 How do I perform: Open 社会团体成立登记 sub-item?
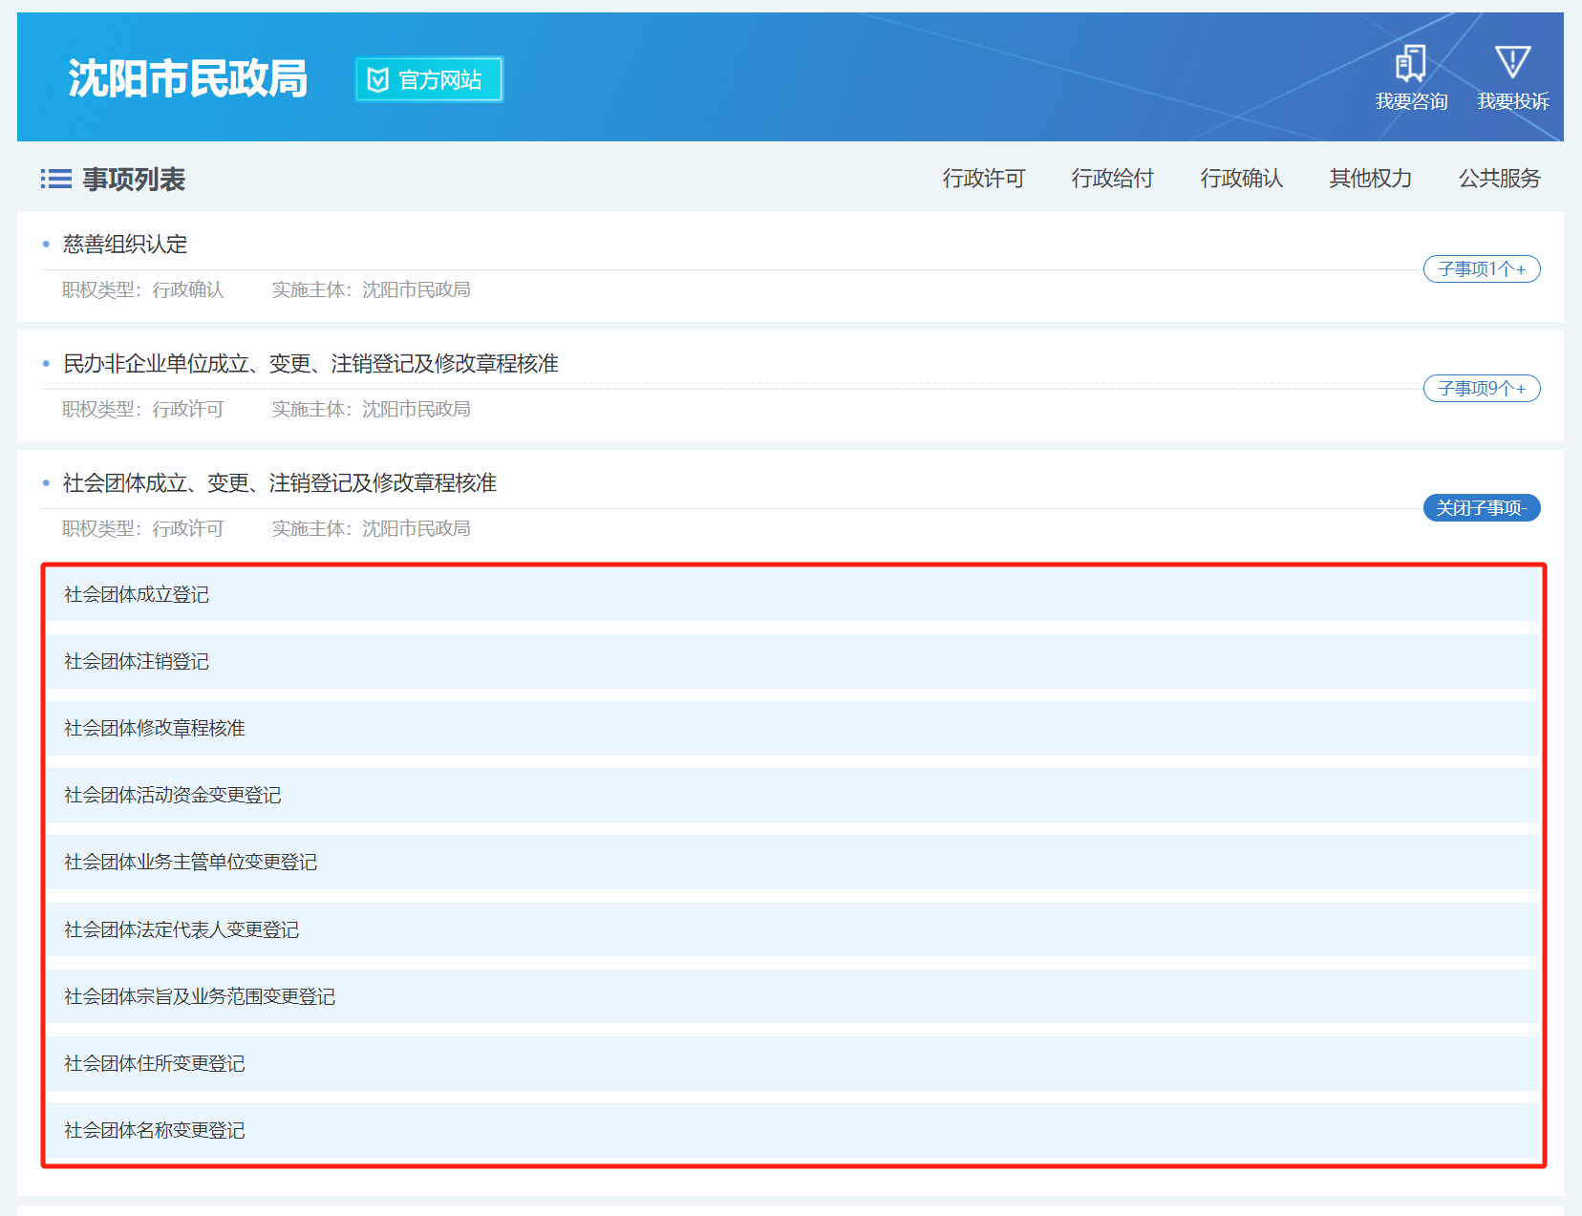137,595
